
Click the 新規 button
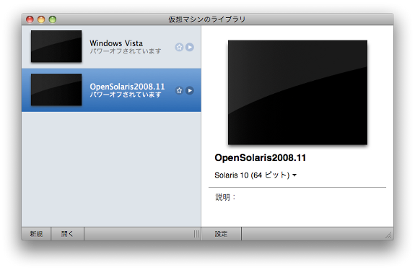[x=36, y=234]
